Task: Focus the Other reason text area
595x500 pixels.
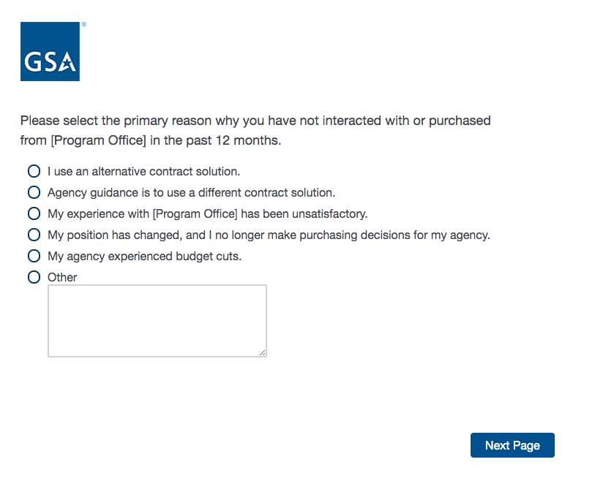Action: [x=157, y=320]
